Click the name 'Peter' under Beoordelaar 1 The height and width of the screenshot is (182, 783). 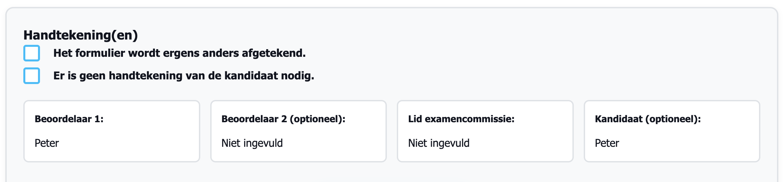[x=47, y=143]
